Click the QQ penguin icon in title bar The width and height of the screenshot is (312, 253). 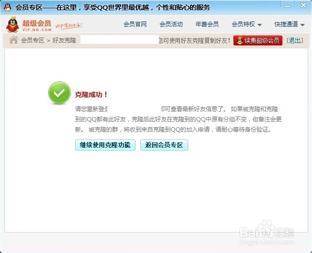click(8, 7)
